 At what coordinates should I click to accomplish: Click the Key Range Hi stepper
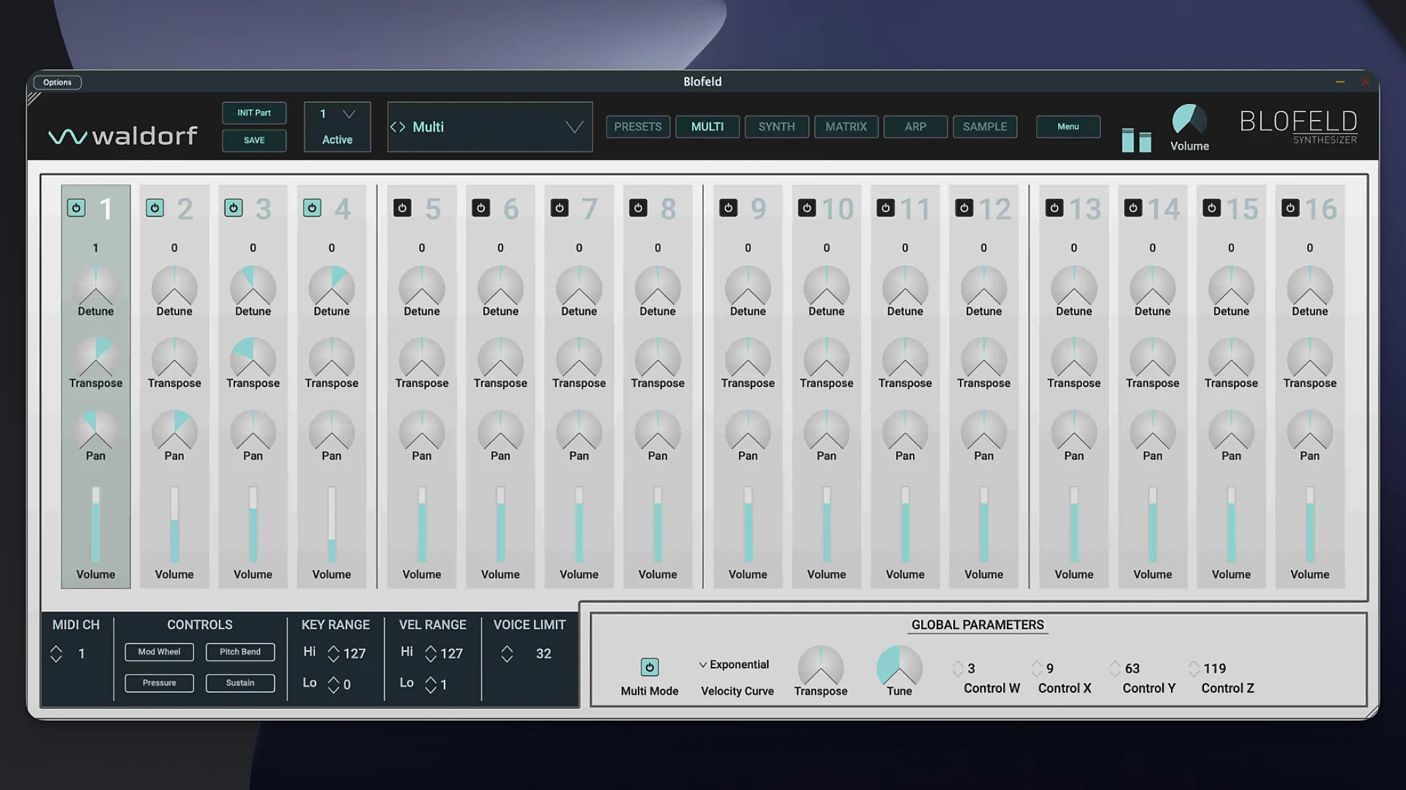click(334, 653)
